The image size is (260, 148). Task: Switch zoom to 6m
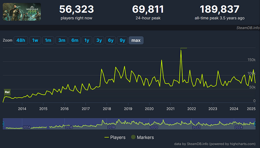[x=75, y=40]
